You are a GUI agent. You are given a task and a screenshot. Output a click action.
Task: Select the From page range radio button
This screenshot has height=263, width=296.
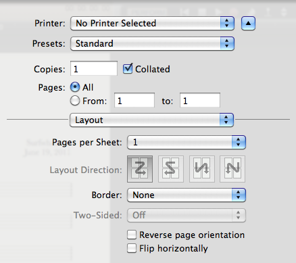tap(75, 101)
